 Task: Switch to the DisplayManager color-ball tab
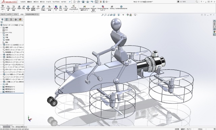click(20, 19)
